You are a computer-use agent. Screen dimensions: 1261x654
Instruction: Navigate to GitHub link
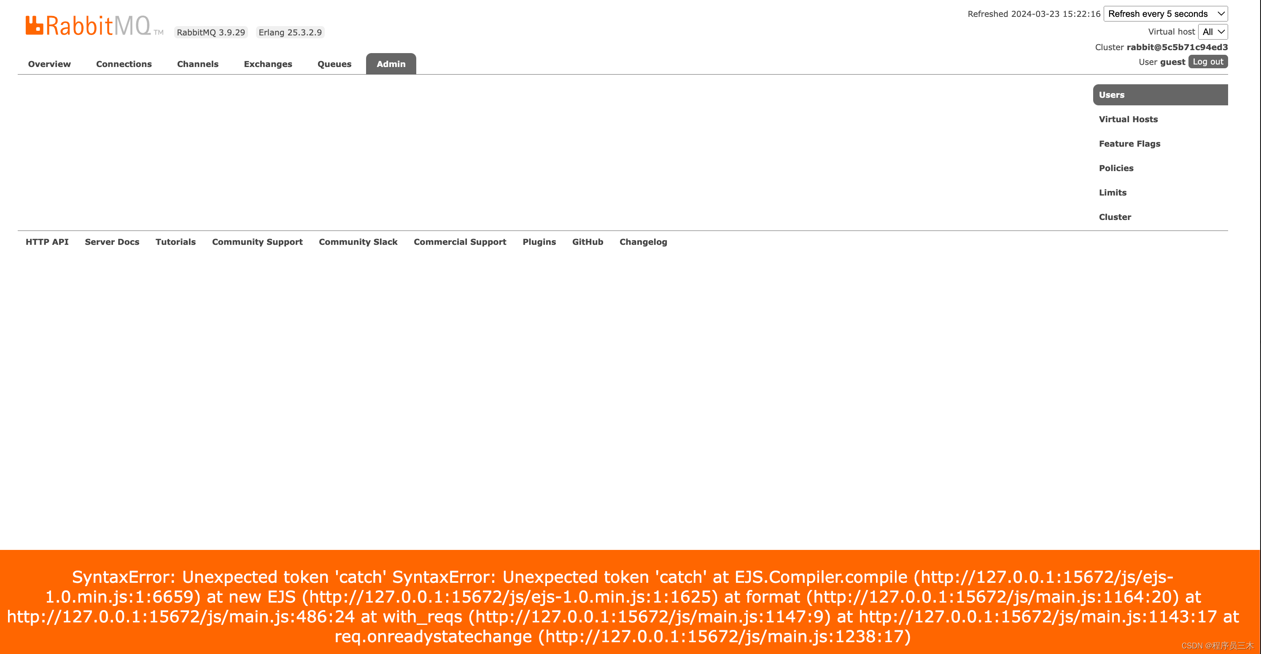click(587, 241)
